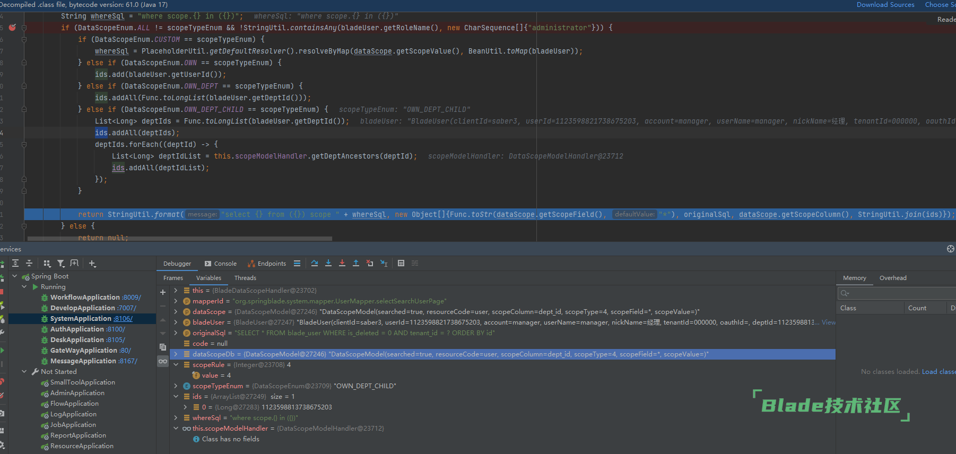
Task: Collapse the scopeRule variable
Action: click(x=176, y=364)
